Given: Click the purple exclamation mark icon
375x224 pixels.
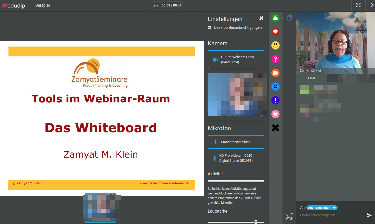Looking at the screenshot, I should (x=275, y=100).
